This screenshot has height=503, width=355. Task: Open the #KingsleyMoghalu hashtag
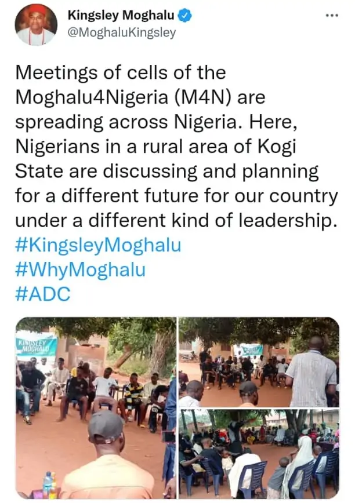pyautogui.click(x=98, y=245)
